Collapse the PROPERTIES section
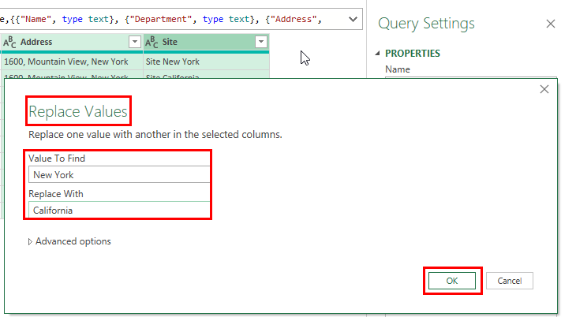This screenshot has height=317, width=576. pyautogui.click(x=377, y=54)
